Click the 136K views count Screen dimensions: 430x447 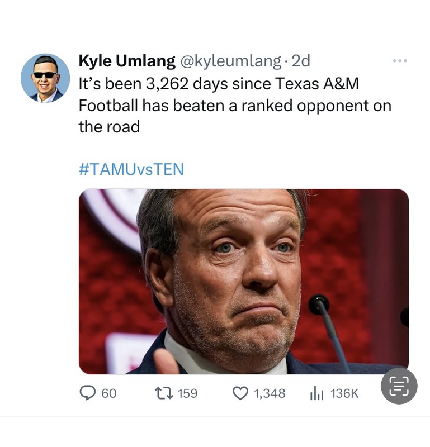344,393
